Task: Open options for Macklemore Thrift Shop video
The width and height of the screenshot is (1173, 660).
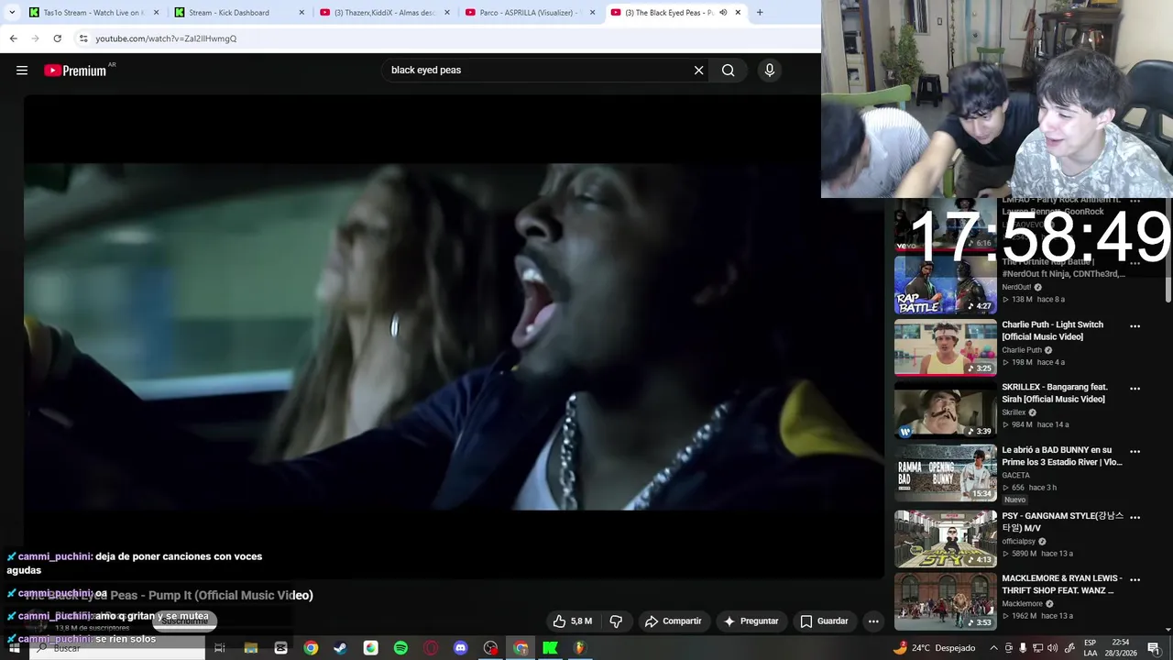Action: coord(1135,579)
